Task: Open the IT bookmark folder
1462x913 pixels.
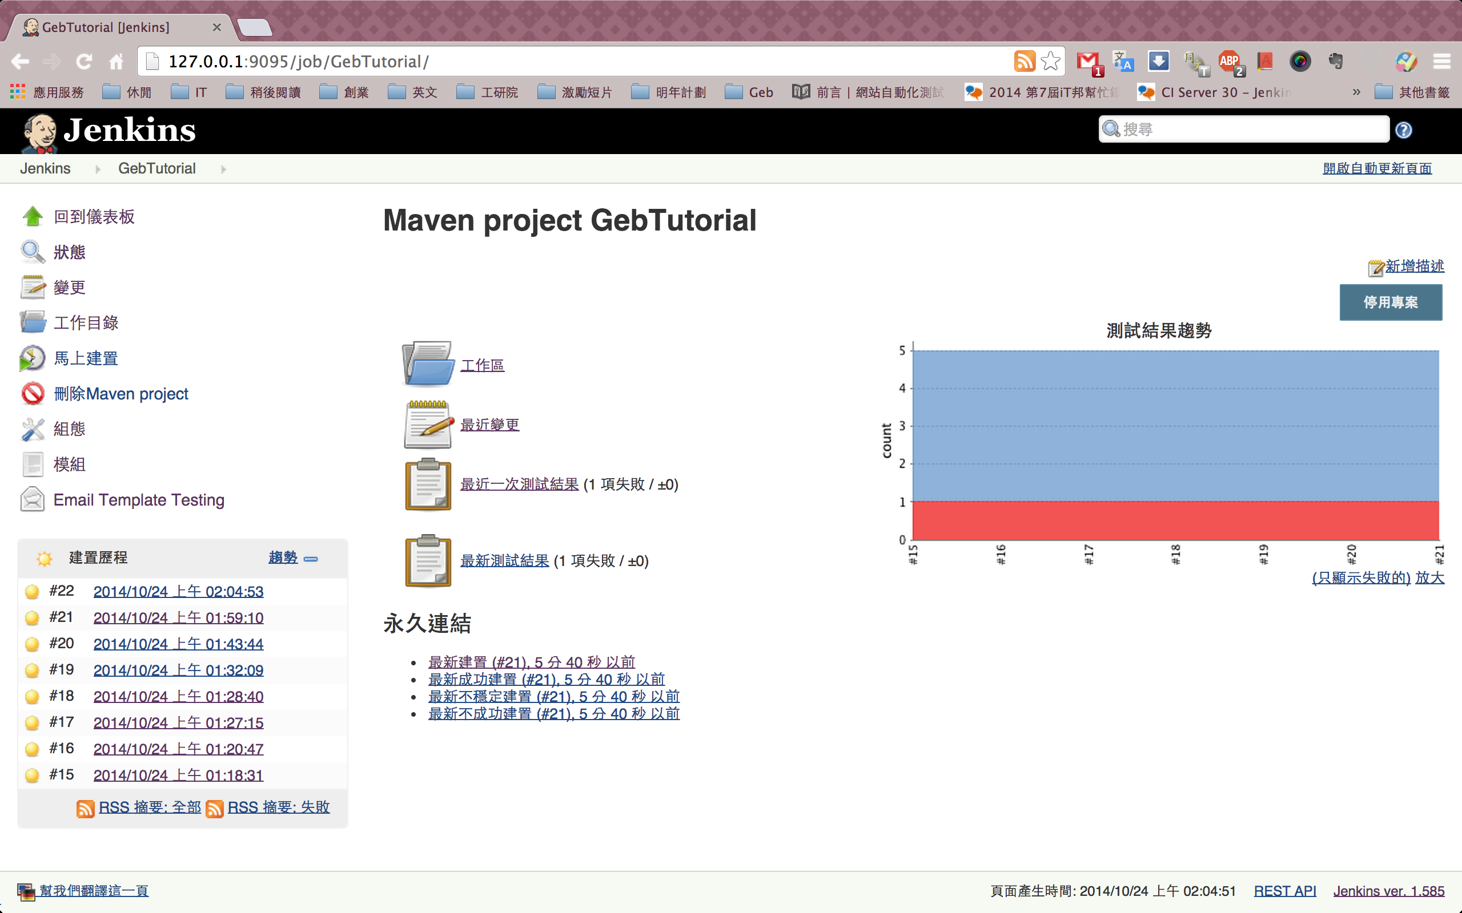Action: coord(188,92)
